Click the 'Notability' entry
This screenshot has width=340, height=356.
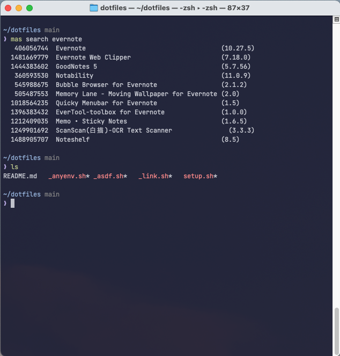75,76
